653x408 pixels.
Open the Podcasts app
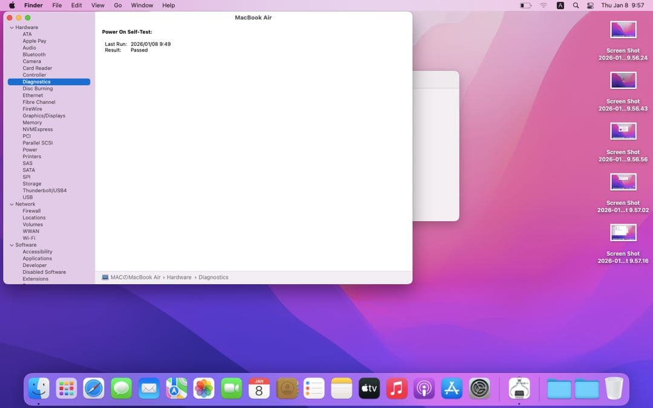click(x=424, y=389)
